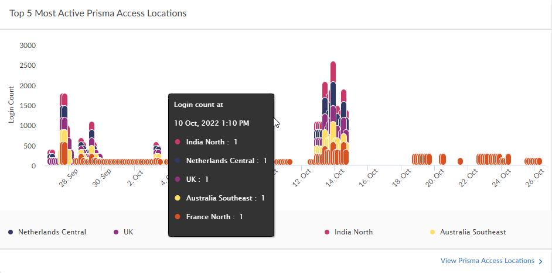Click the Login Count y-axis title
This screenshot has width=552, height=273.
coord(11,105)
